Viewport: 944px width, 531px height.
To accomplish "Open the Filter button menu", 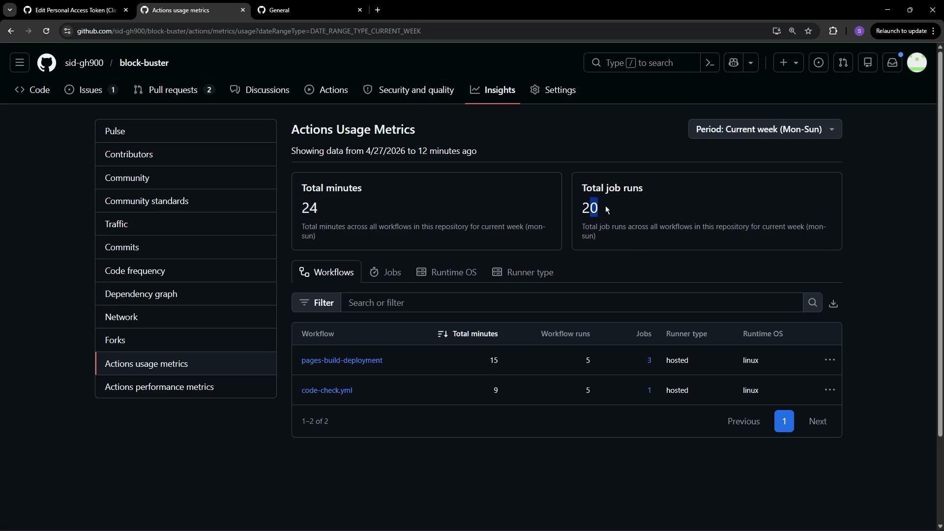I will (x=316, y=303).
